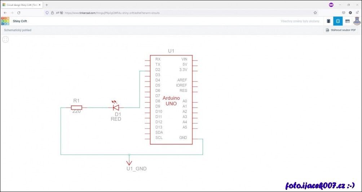Select the schematic view icon
The width and height of the screenshot is (362, 192).
pos(338,21)
